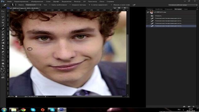The image size is (199, 112).
Task: Expand the status bar info arrow
Action: point(46,96)
